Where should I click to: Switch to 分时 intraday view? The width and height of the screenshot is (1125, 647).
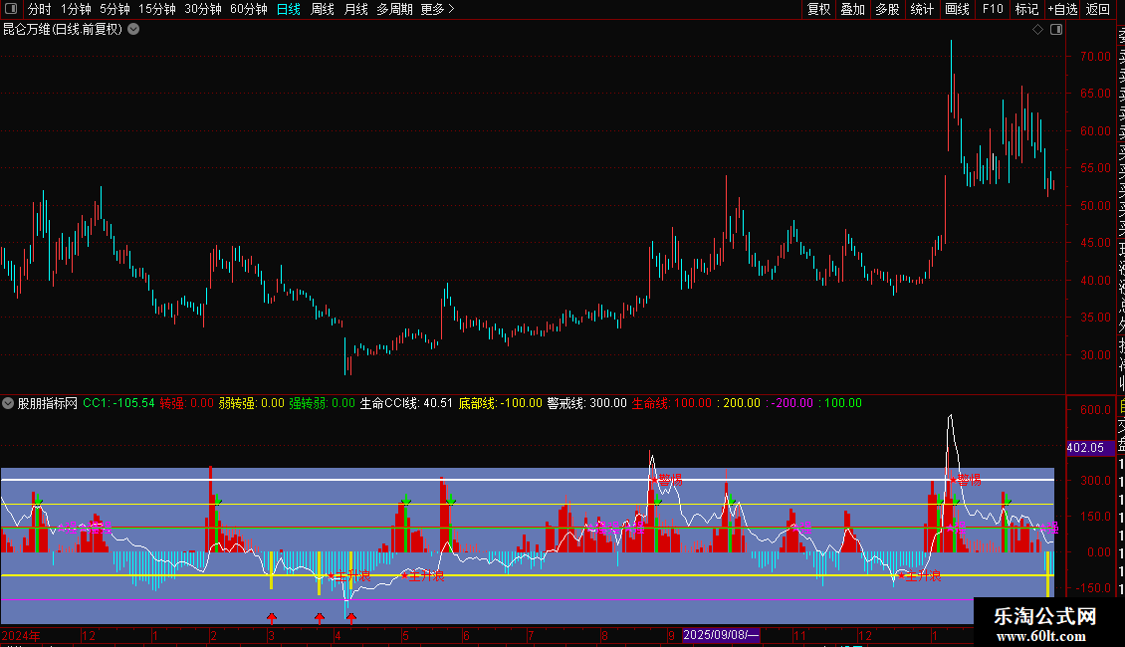coord(40,9)
